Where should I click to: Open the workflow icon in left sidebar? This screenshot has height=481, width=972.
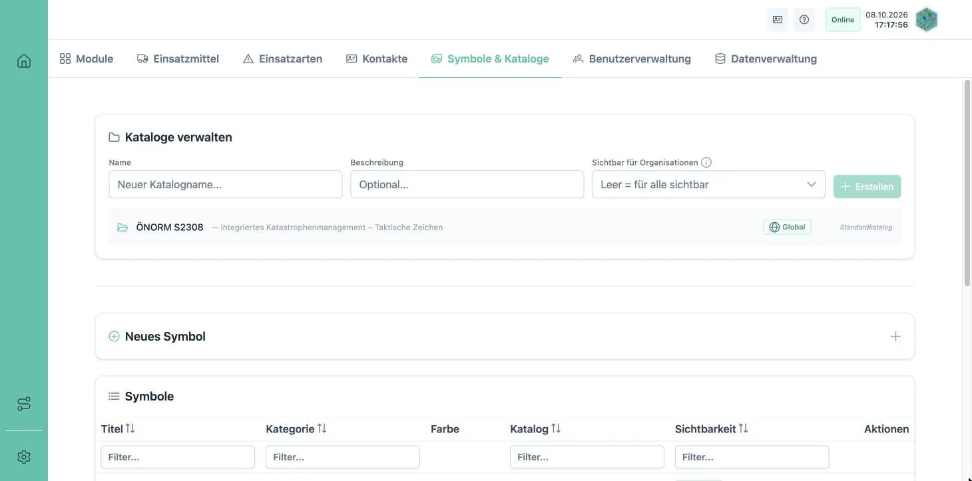pyautogui.click(x=24, y=404)
